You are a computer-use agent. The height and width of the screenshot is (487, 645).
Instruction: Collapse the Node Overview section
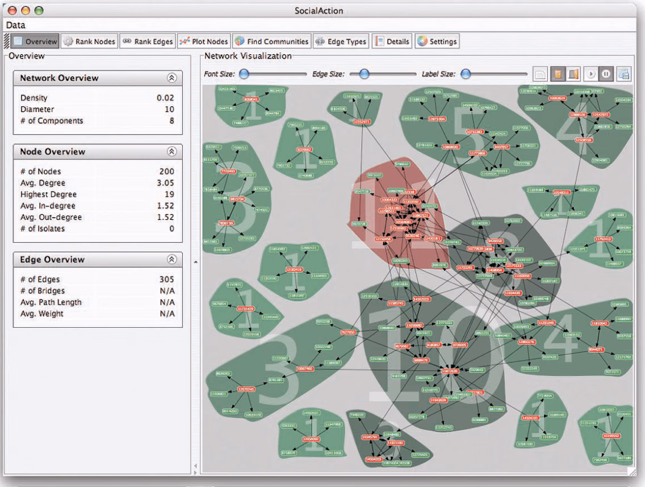pos(172,152)
